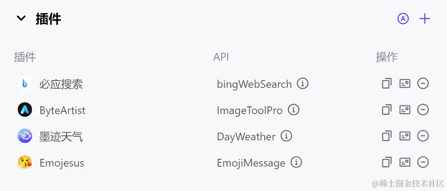This screenshot has height=191, width=447.
Task: Click the 必应搜索 Bing logo thumbnail
Action: (x=24, y=84)
